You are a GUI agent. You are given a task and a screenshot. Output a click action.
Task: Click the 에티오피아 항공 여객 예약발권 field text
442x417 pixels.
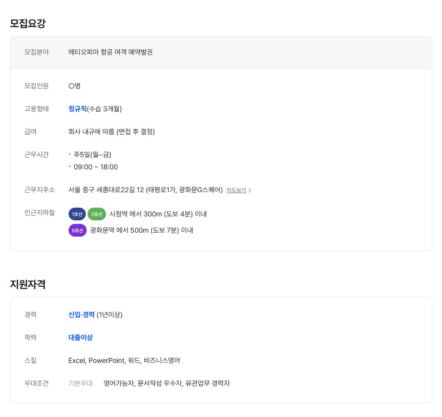(110, 52)
